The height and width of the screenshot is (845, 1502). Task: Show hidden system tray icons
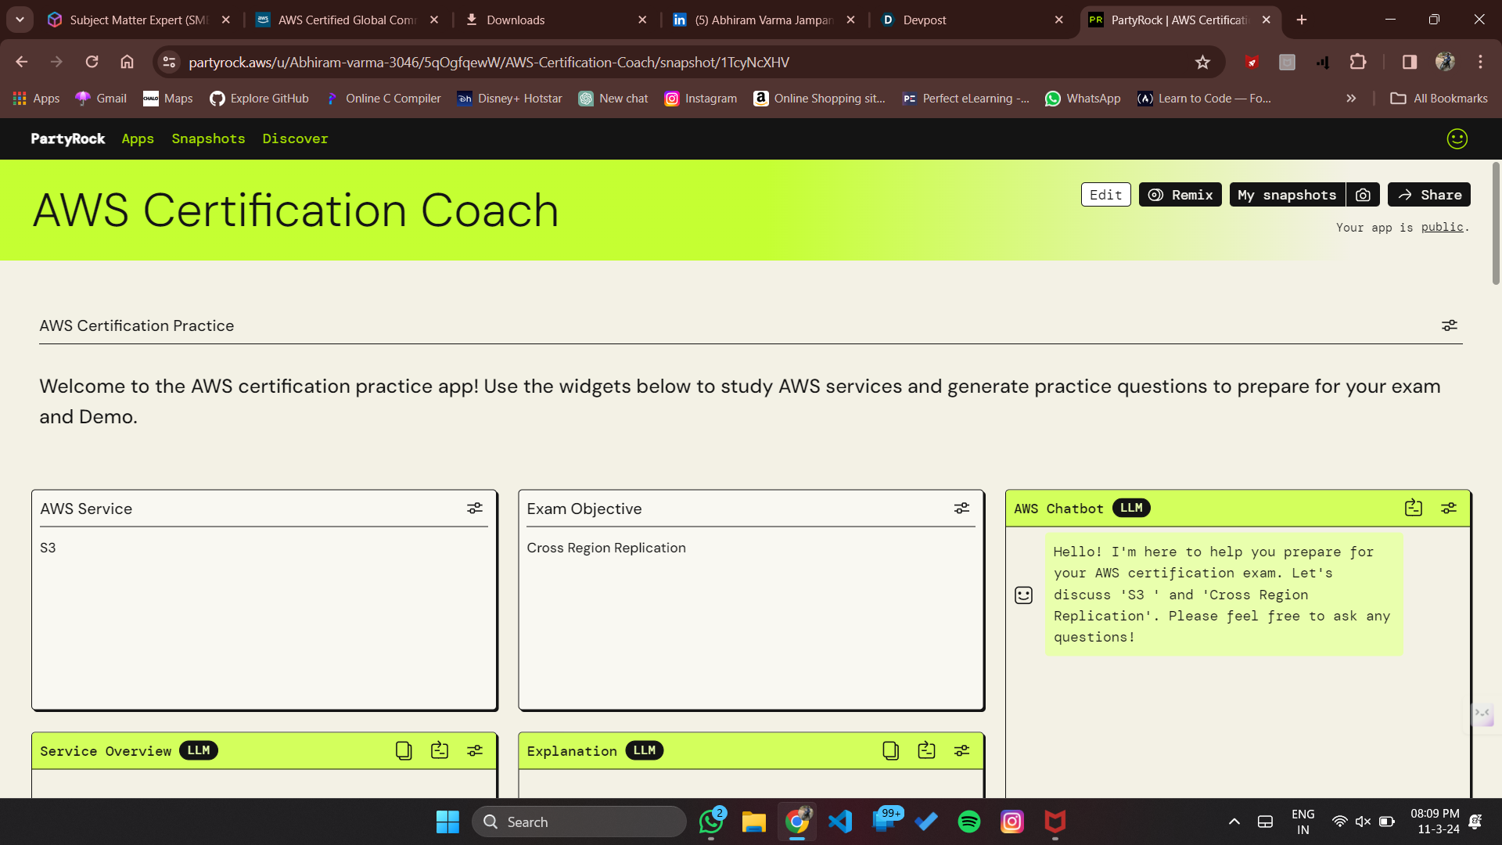click(1234, 822)
